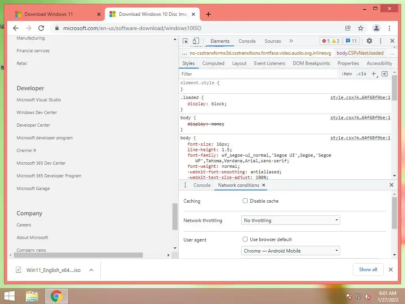Open DevTools customize three-dot menu
This screenshot has height=304, width=405.
click(380, 41)
